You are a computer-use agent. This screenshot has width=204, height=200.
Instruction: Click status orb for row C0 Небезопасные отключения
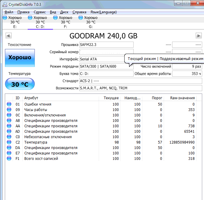coord(9,137)
